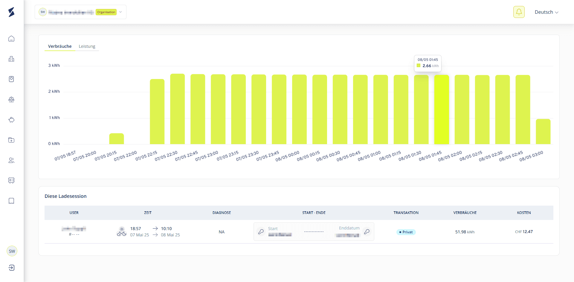Click the start key search icon

coord(261,232)
